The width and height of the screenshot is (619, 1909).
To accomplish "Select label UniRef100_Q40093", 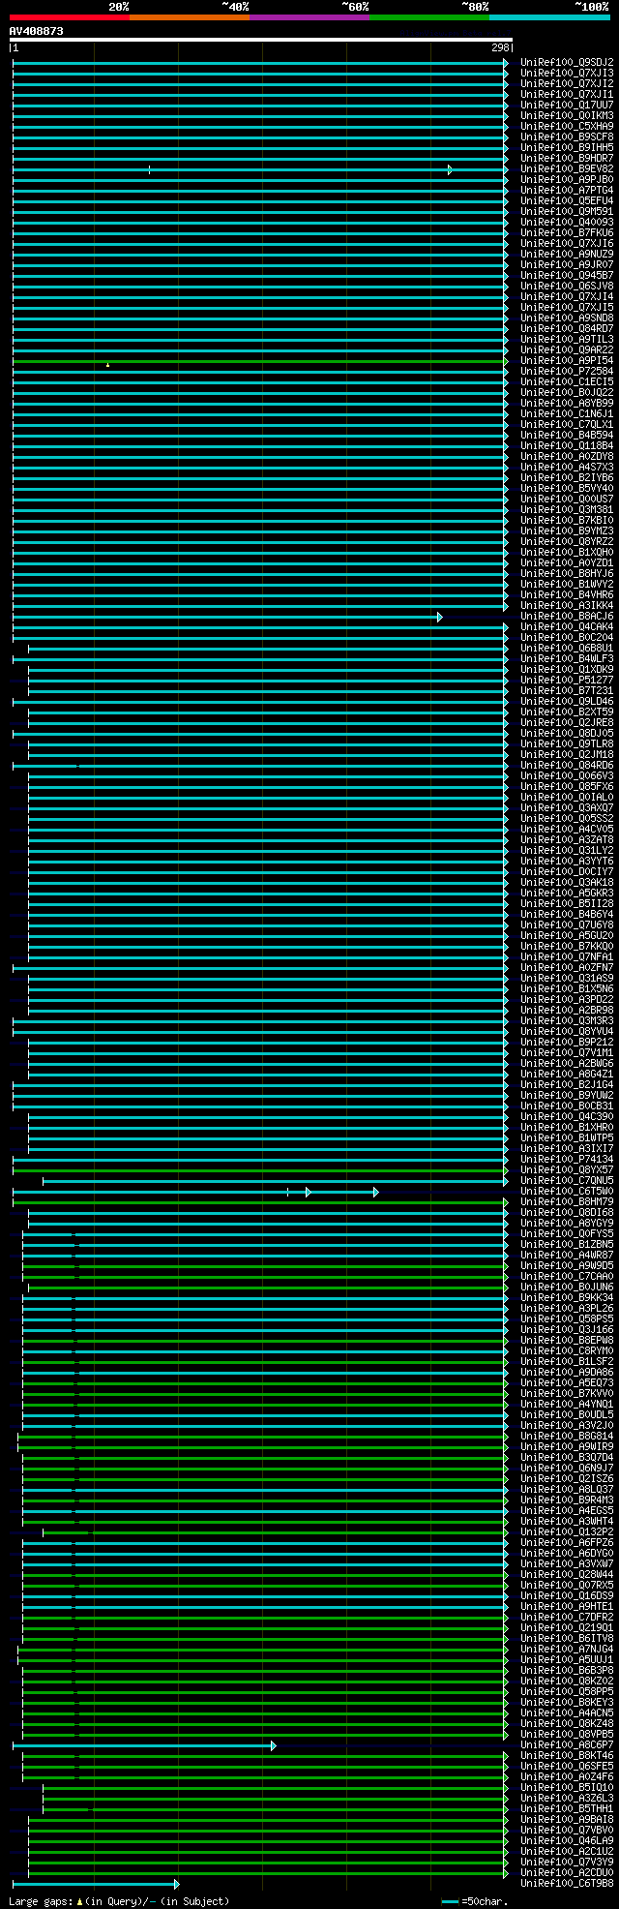I will click(567, 222).
